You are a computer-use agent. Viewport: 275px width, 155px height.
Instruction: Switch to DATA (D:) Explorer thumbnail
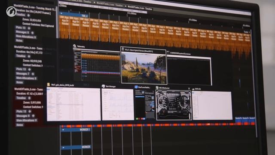click(212, 105)
